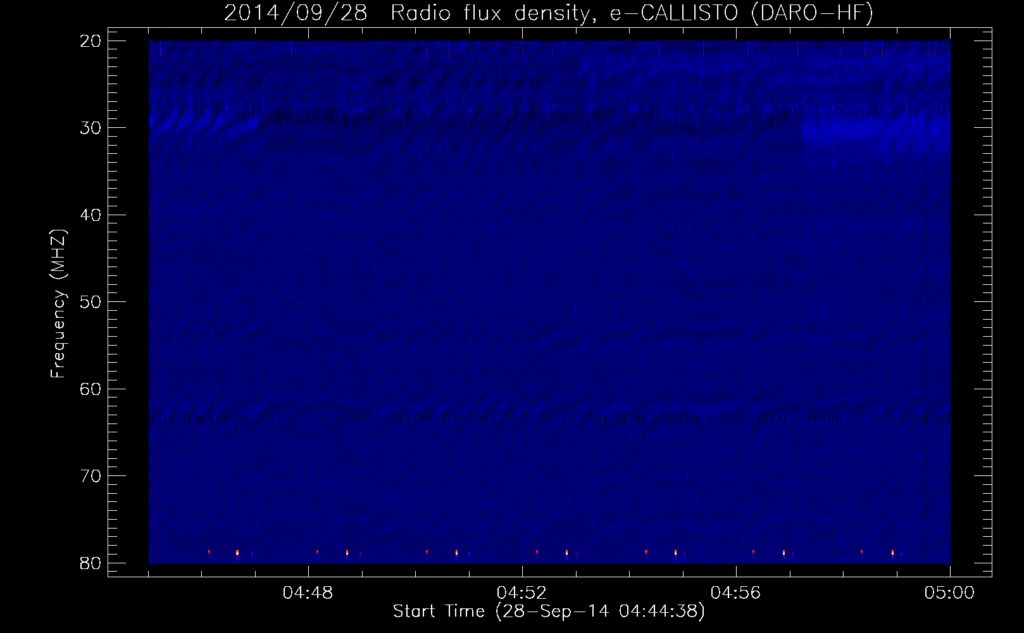Screen dimensions: 1024x633
Task: Click the 04:52 time tick label
Action: 521,593
